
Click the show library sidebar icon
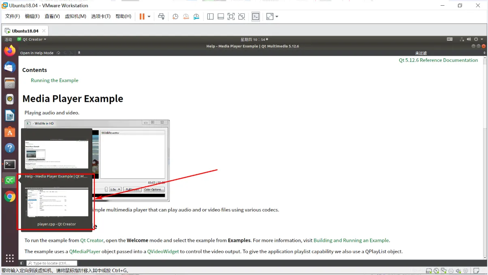[x=210, y=17]
